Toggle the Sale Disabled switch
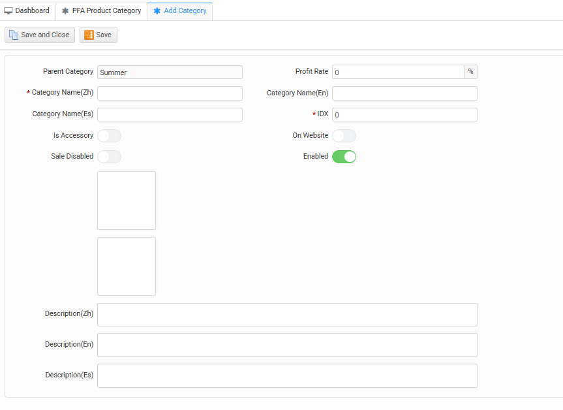This screenshot has height=410, width=563. click(109, 157)
